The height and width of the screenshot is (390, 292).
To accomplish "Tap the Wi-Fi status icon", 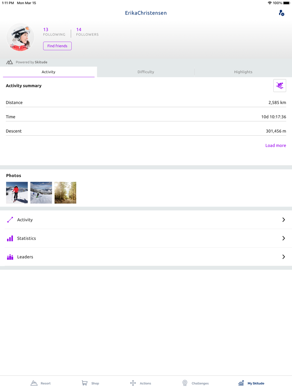I will tap(269, 3).
